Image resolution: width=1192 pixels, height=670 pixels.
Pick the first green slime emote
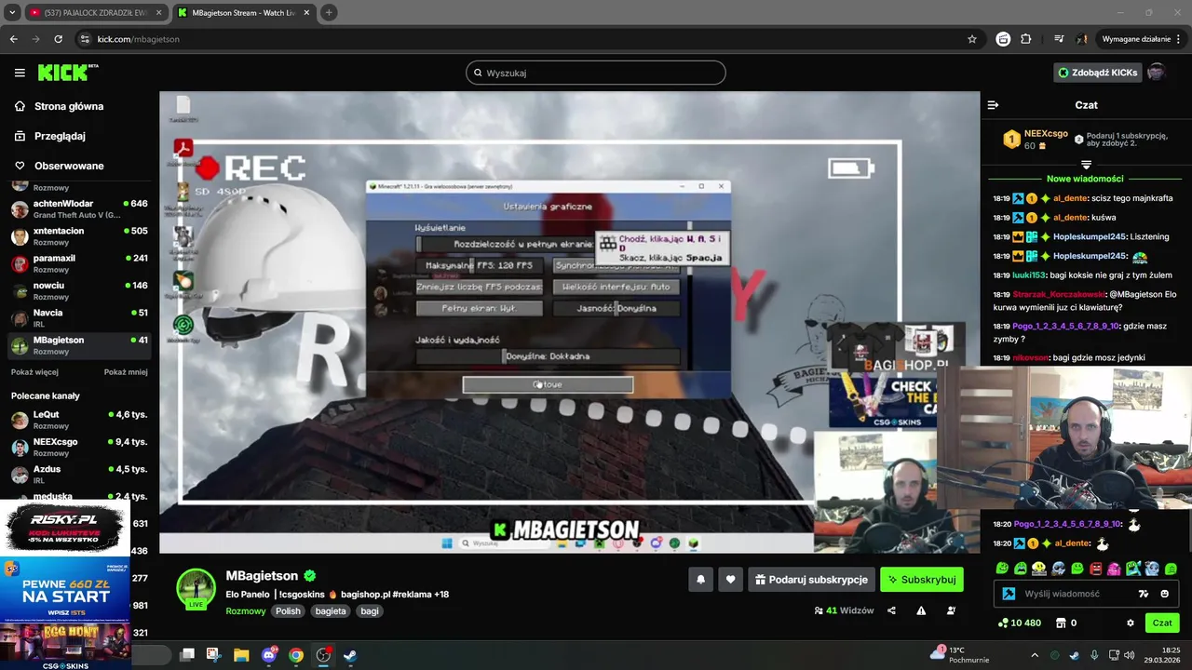pos(1002,569)
